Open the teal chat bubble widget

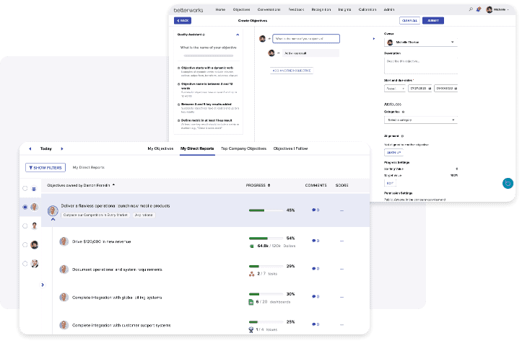coord(508,183)
